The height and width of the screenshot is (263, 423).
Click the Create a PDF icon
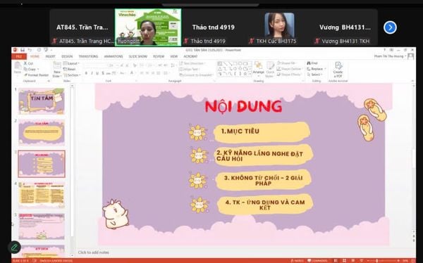coord(338,70)
